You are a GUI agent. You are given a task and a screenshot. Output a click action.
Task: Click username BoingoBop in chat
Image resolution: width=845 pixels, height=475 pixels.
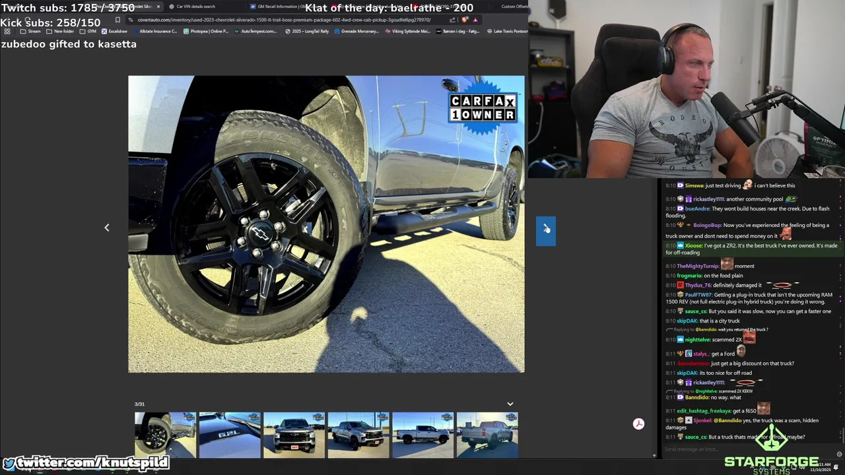(707, 225)
